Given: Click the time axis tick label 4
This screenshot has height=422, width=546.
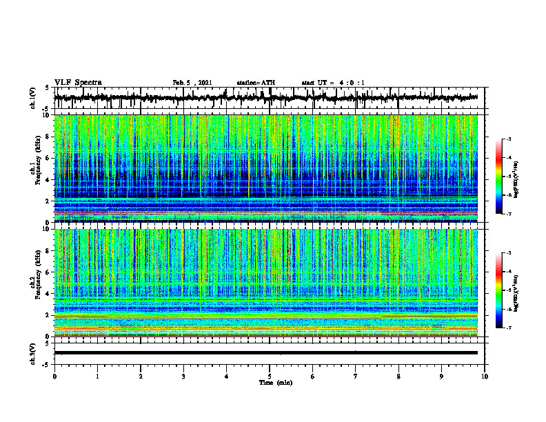Looking at the screenshot, I should tap(227, 376).
